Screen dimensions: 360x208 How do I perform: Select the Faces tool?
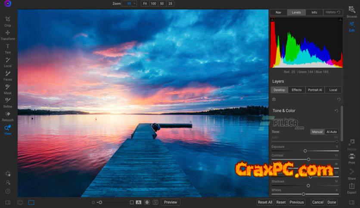[8, 73]
